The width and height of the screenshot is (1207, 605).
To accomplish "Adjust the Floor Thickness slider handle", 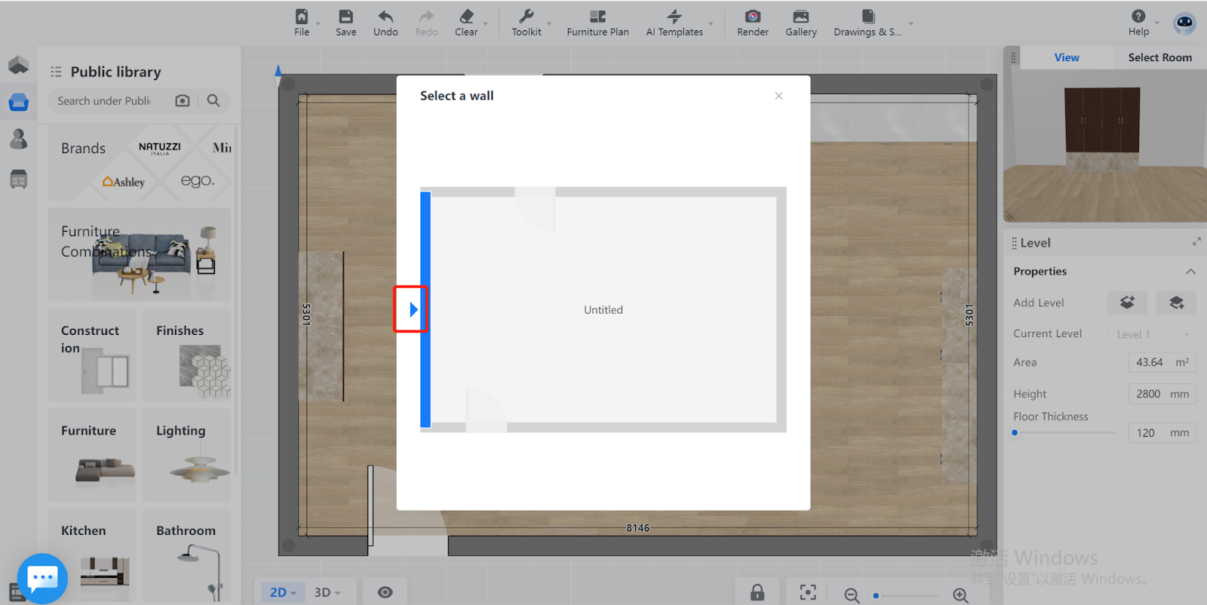I will pos(1015,433).
